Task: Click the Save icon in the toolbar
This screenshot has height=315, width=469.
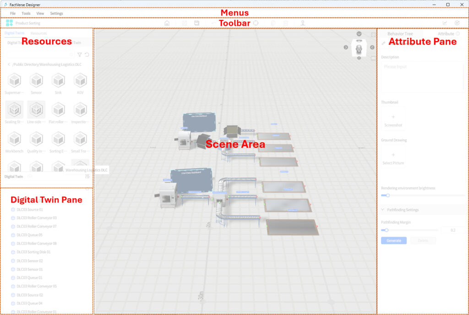Action: [196, 23]
